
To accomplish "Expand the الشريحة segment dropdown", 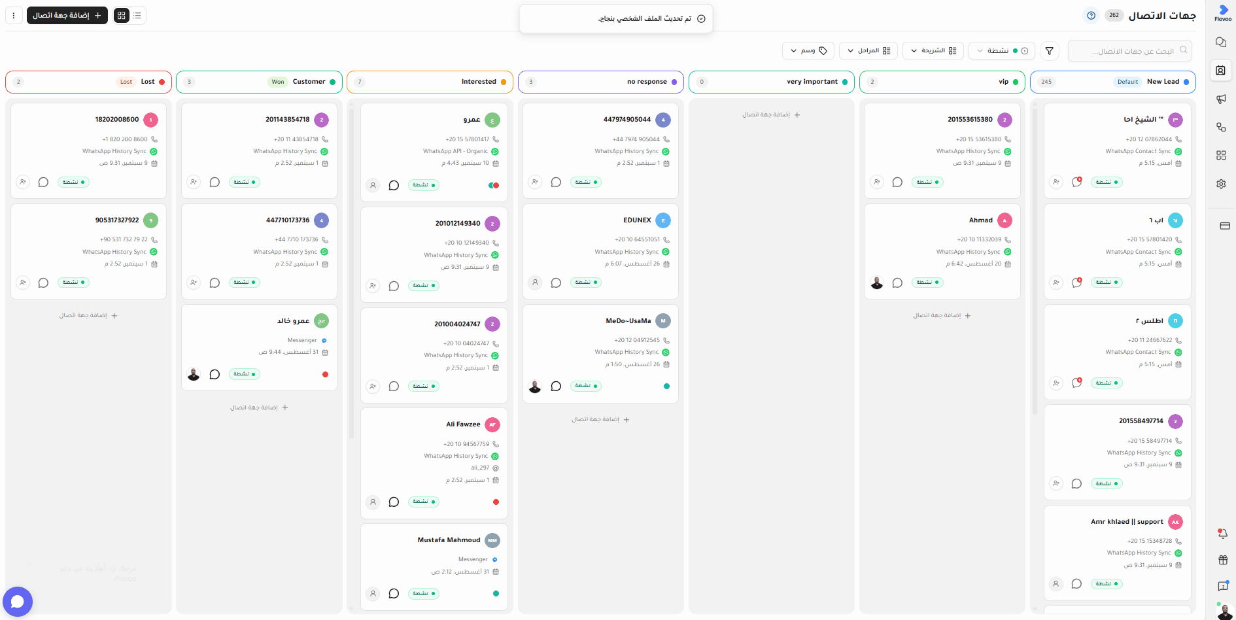I will point(933,50).
